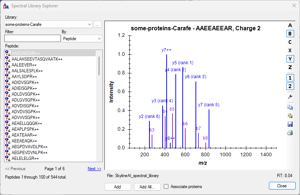This screenshot has height=195, width=300.
Task: Select peptide AEAELLQQQK++ in list
Action: [x=27, y=123]
